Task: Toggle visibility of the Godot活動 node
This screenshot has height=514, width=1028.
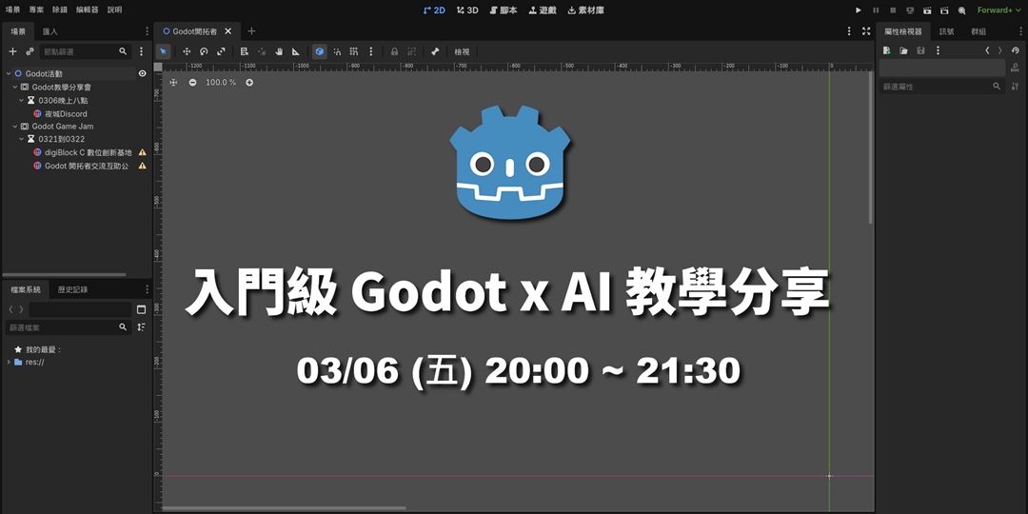Action: click(142, 73)
